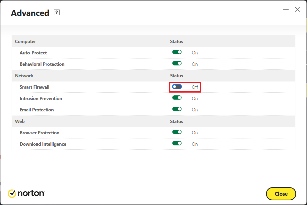The height and width of the screenshot is (205, 307).
Task: Disable the Behavioral Protection switch
Action: pos(177,63)
